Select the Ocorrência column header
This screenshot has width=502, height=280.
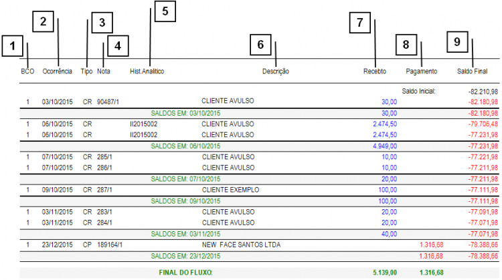57,71
